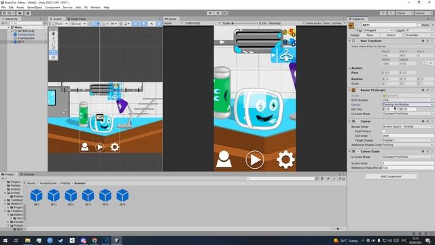Select the Rotate tool in Scene overlay
This screenshot has height=245, width=435.
click(x=53, y=43)
